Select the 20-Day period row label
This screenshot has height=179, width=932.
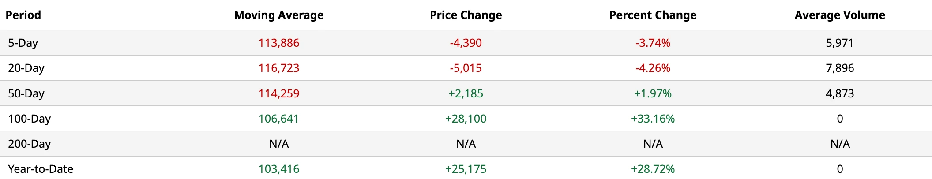(26, 68)
